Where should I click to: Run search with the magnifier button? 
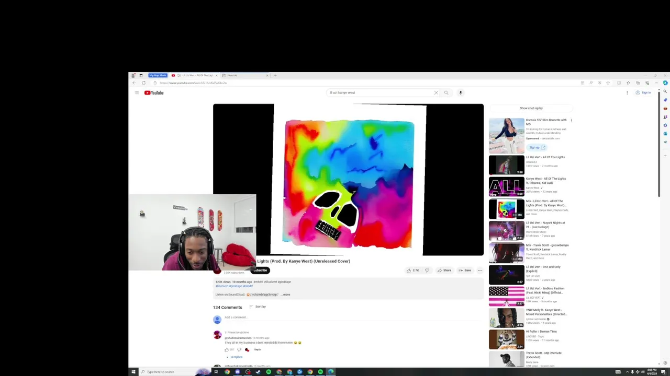(446, 93)
